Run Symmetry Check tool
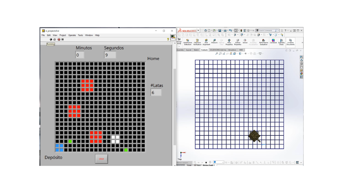The width and height of the screenshot is (343, 193). pyautogui.click(x=282, y=42)
